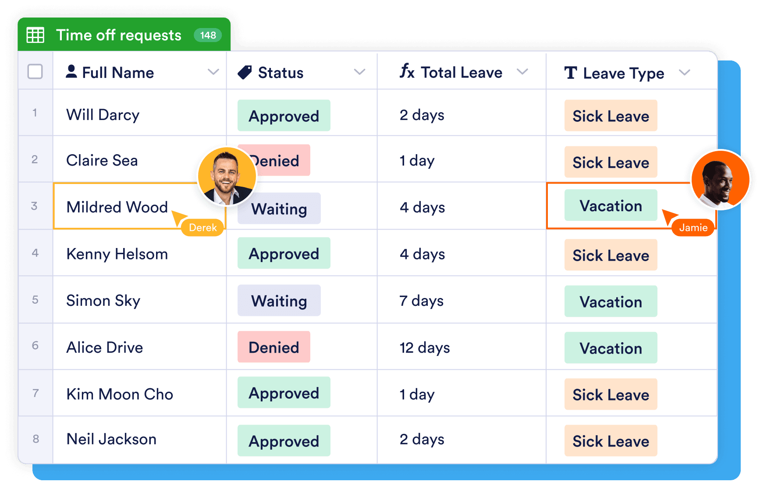Click the T text icon beside Leave Type

click(571, 73)
